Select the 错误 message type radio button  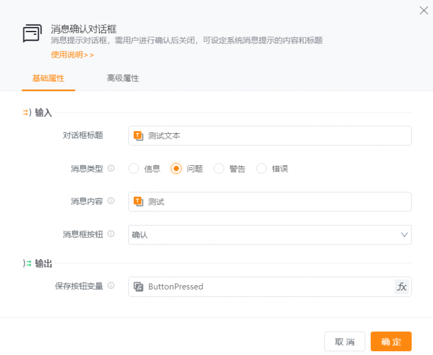pyautogui.click(x=261, y=169)
